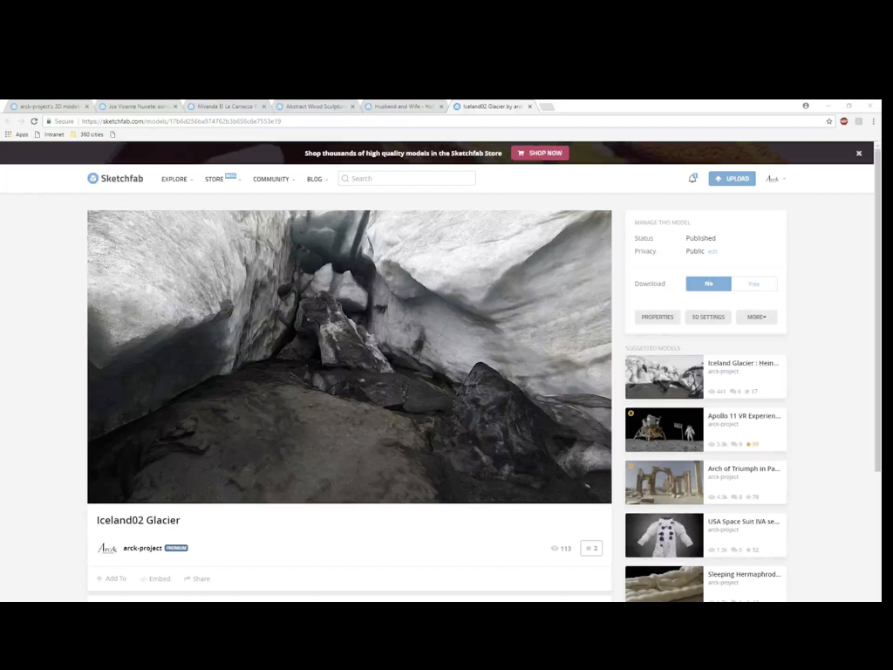
Task: Open the Apps bookmarks icon
Action: click(x=8, y=134)
